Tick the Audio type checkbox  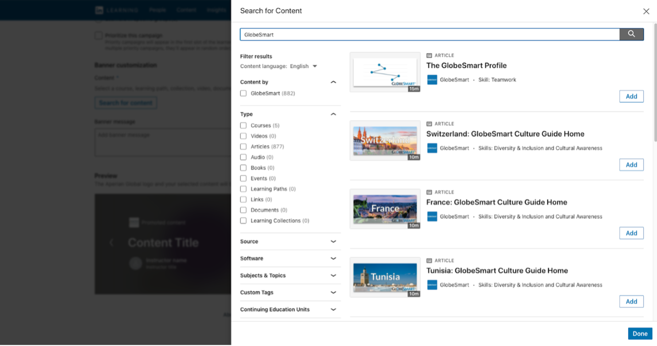[x=244, y=157]
